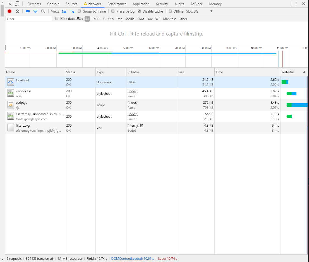Enable screenshot capture via the camera icon
Viewport: 309px width, 262px height.
(x=27, y=11)
